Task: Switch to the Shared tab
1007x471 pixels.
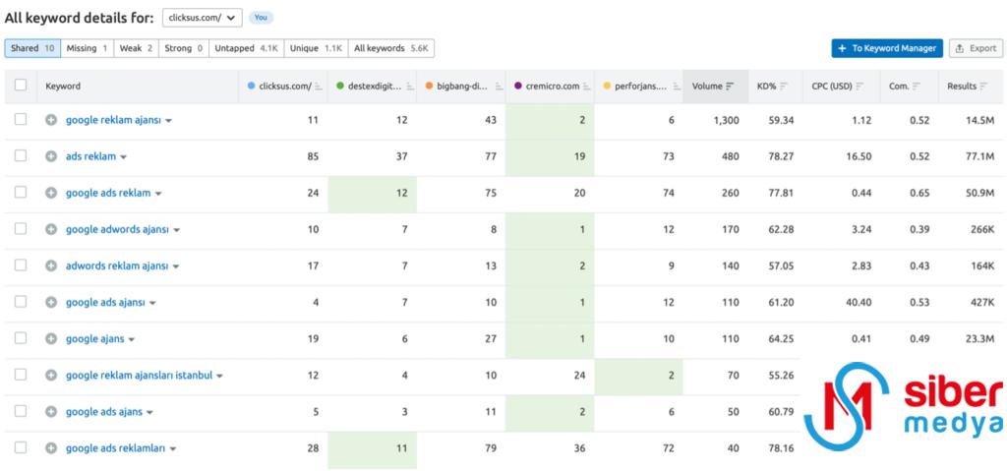Action: 32,48
